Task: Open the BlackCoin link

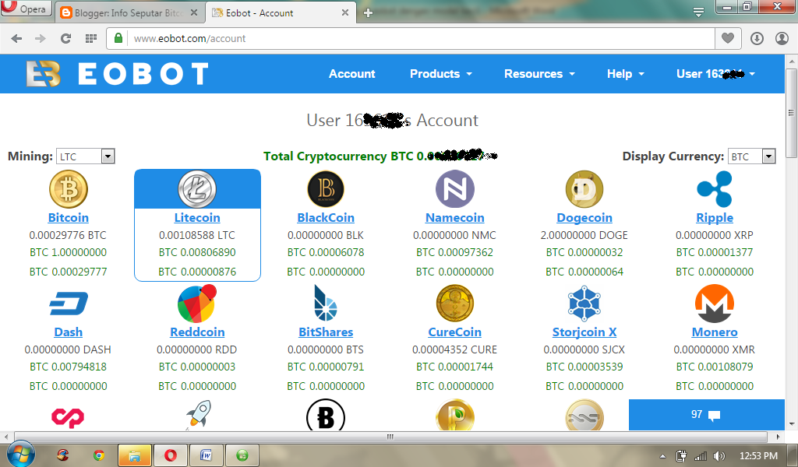Action: tap(326, 217)
